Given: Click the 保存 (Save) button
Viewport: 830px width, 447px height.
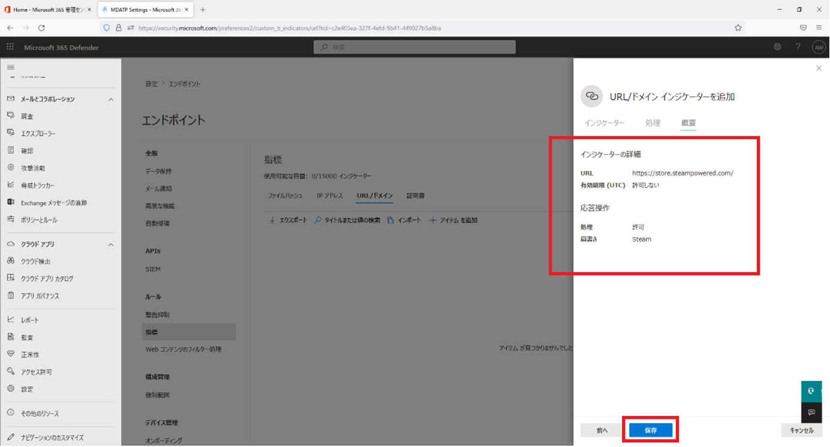Looking at the screenshot, I should coord(651,430).
